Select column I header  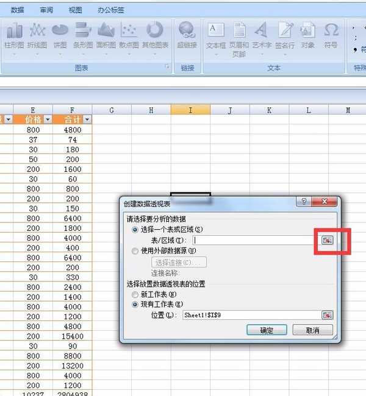190,110
